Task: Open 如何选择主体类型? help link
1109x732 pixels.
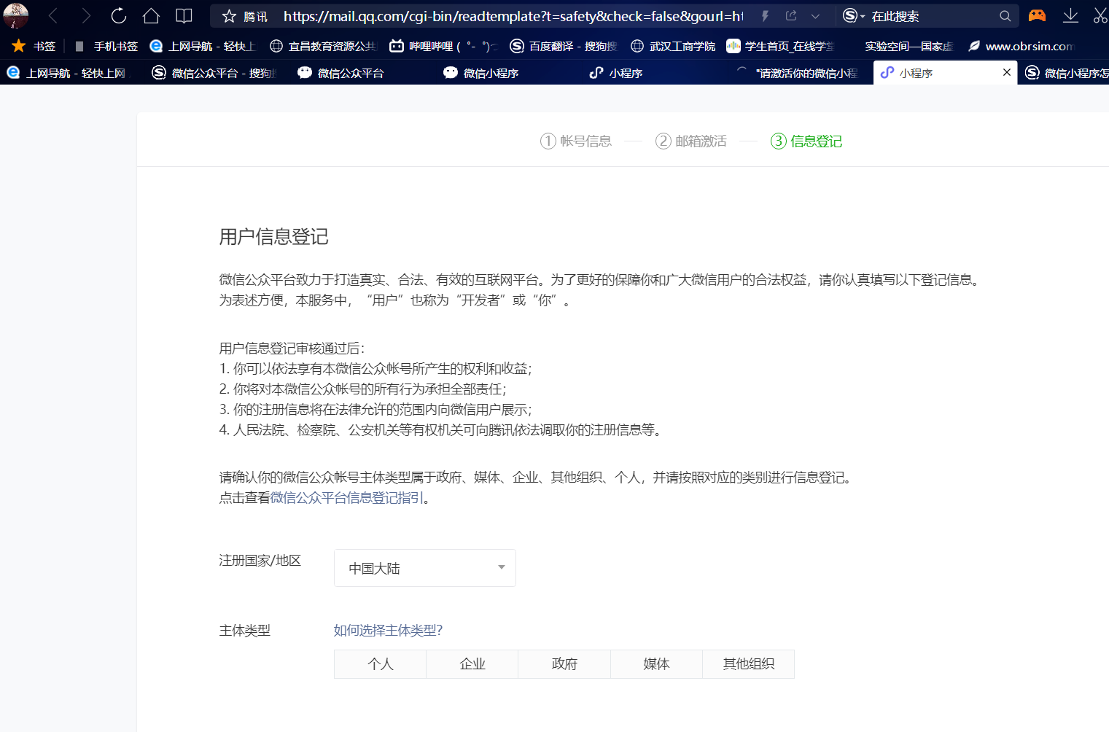Action: click(x=388, y=631)
